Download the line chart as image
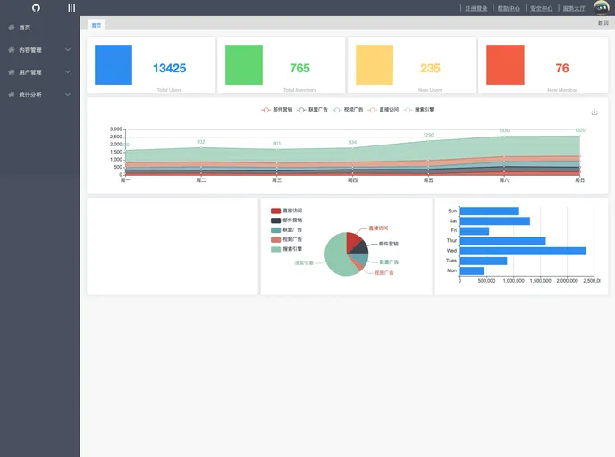Image resolution: width=615 pixels, height=457 pixels. (594, 112)
